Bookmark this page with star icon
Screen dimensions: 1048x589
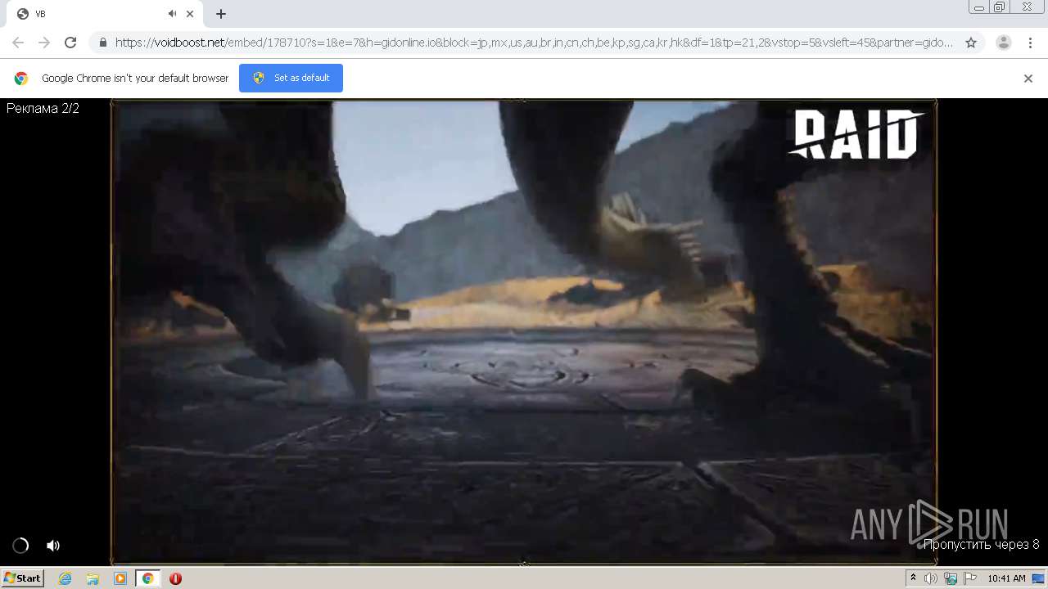click(x=971, y=43)
